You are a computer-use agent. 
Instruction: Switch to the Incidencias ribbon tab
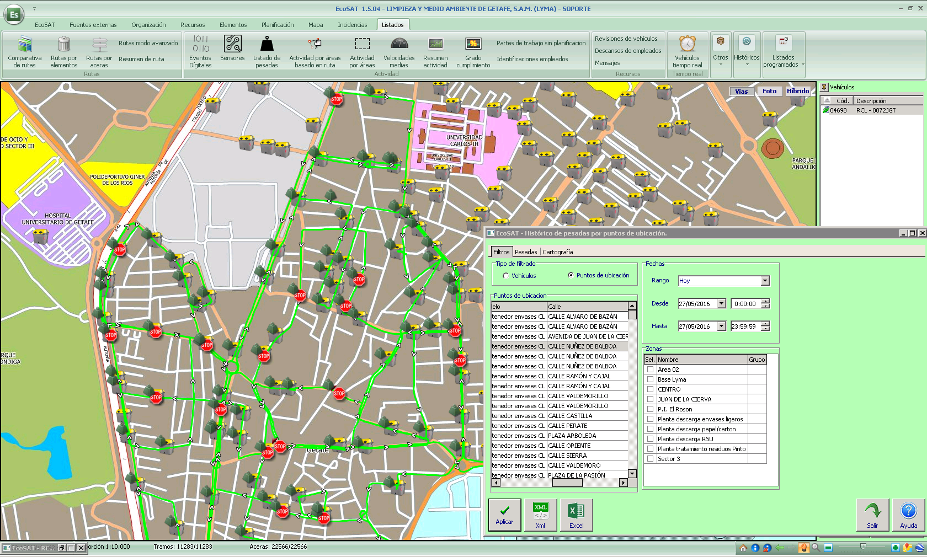click(353, 25)
